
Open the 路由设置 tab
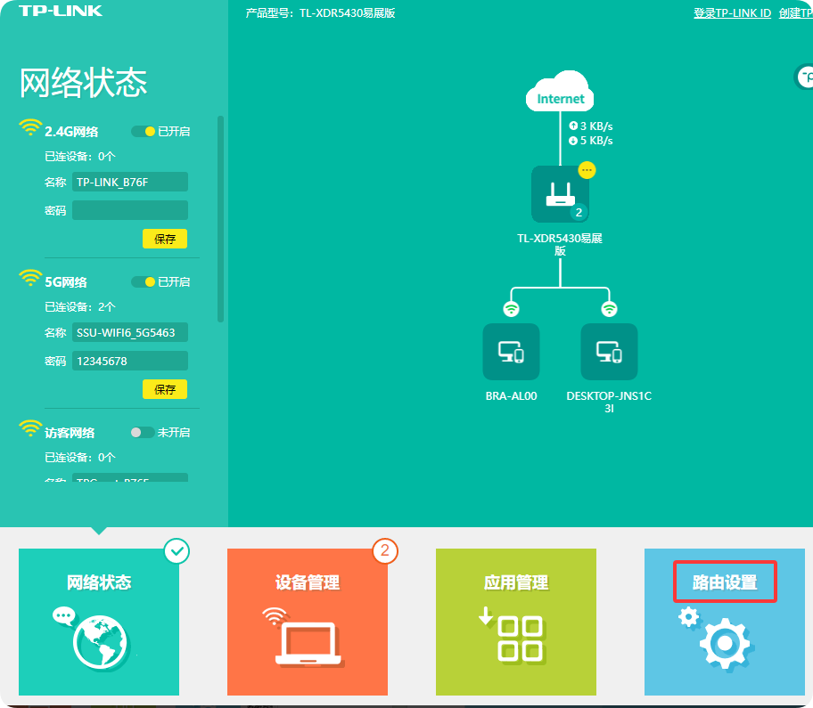[x=725, y=582]
